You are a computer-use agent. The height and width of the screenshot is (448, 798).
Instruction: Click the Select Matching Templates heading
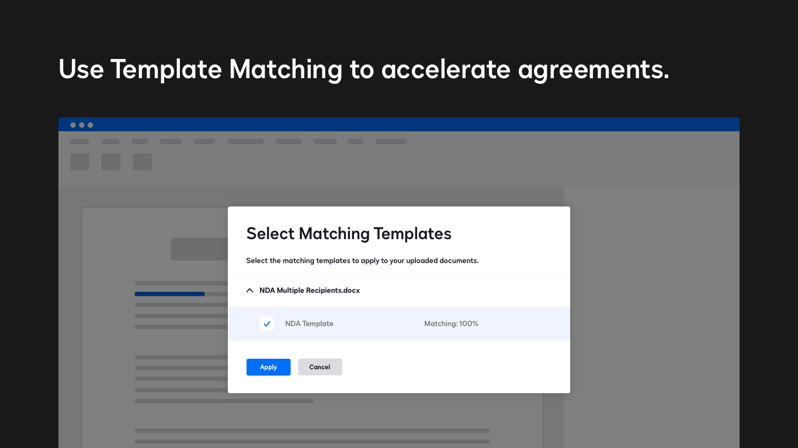(349, 233)
